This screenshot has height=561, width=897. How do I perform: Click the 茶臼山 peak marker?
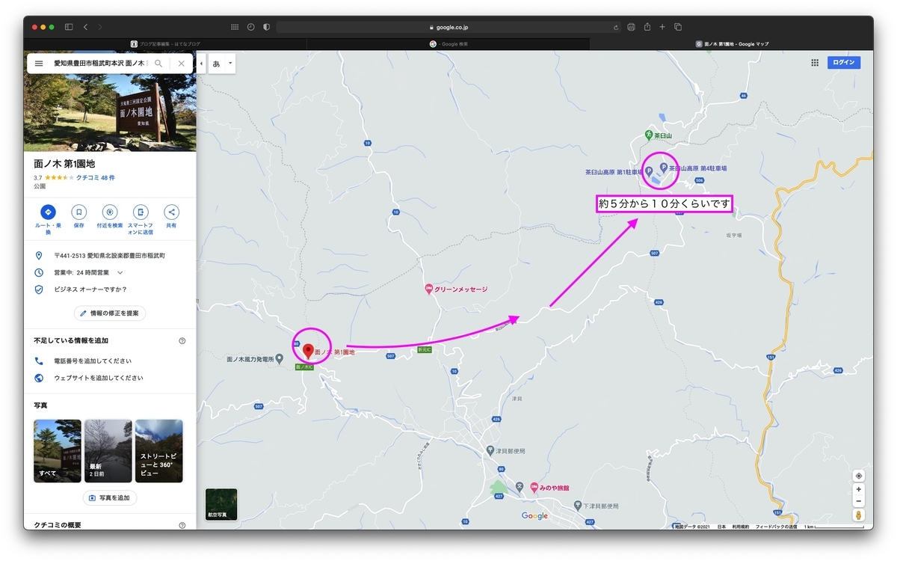[649, 136]
